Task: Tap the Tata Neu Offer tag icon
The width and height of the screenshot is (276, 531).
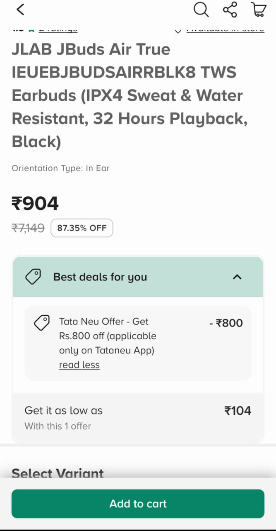Action: (41, 323)
